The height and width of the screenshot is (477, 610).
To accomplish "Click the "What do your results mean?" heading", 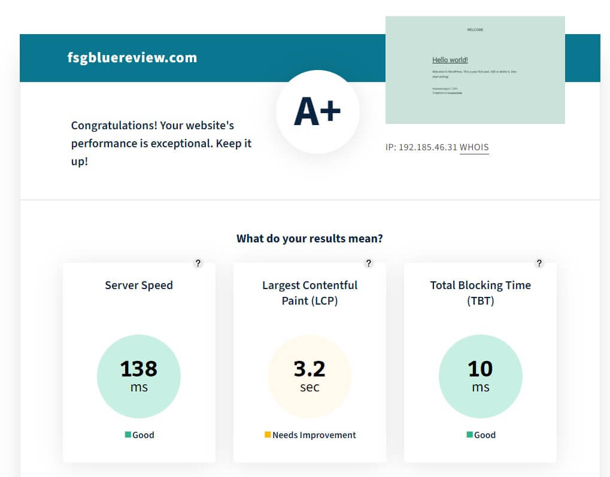I will (309, 239).
